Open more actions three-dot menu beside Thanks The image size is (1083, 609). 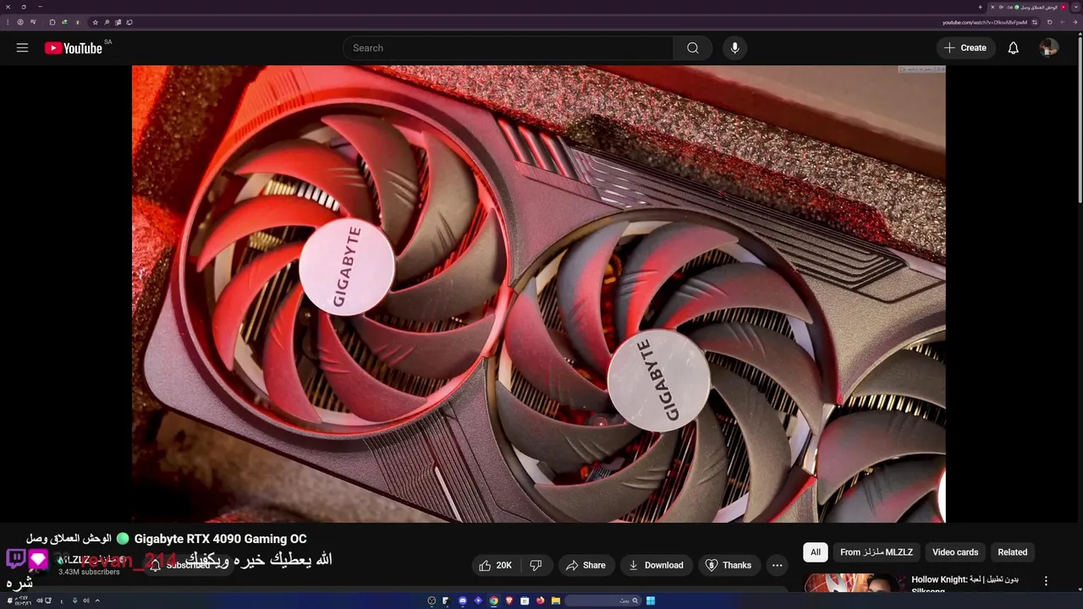click(778, 565)
